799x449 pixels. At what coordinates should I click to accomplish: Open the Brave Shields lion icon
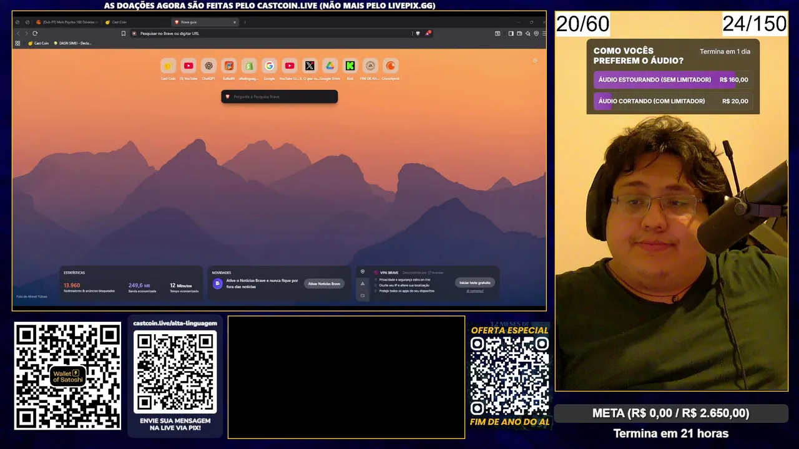coord(418,33)
